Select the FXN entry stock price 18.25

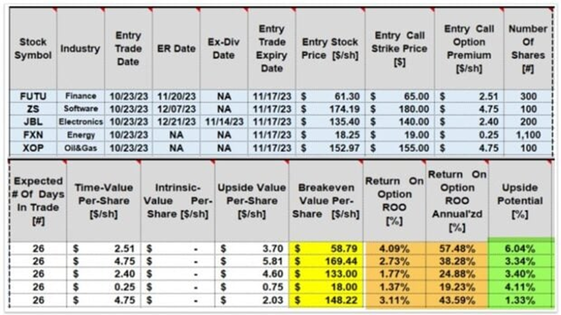tap(331, 135)
